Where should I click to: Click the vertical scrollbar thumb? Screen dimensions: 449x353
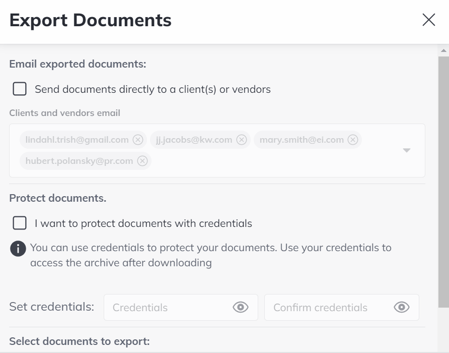point(443,182)
